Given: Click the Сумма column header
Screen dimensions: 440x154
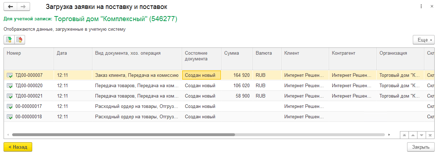Looking at the screenshot, I should pos(236,53).
